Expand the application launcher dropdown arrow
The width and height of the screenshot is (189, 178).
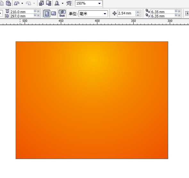[x=62, y=4]
